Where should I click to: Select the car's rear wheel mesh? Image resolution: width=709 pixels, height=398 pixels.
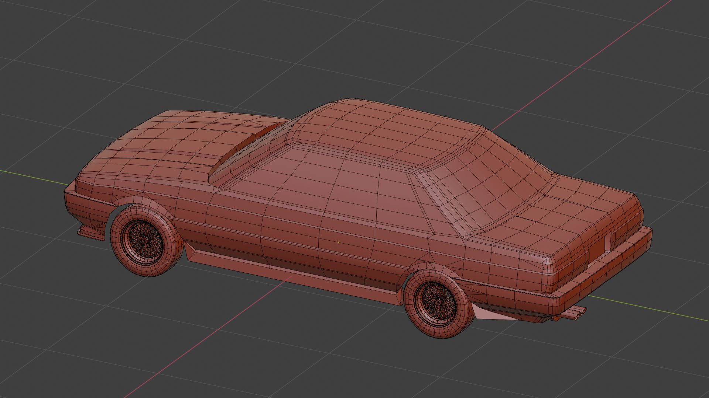point(439,304)
